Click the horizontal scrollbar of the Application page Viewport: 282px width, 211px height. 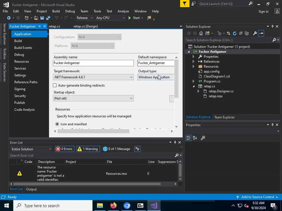coord(93,131)
